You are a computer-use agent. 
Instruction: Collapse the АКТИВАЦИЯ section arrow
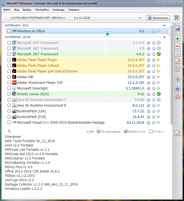(164, 25)
